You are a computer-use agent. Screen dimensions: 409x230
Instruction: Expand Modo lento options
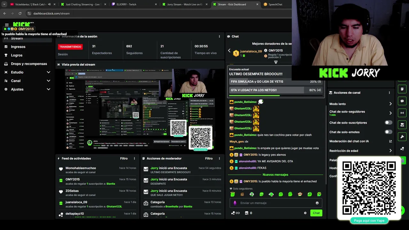(390, 104)
